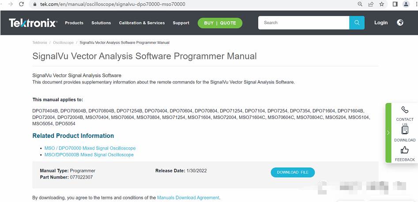The image size is (418, 202).
Task: Collapse the green side panel arrow
Action: coord(388,133)
